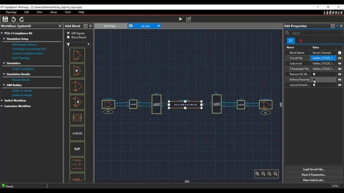Viewport: 344px width, 193px height.
Task: Expand the Switch Workflow section
Action: coord(2,101)
